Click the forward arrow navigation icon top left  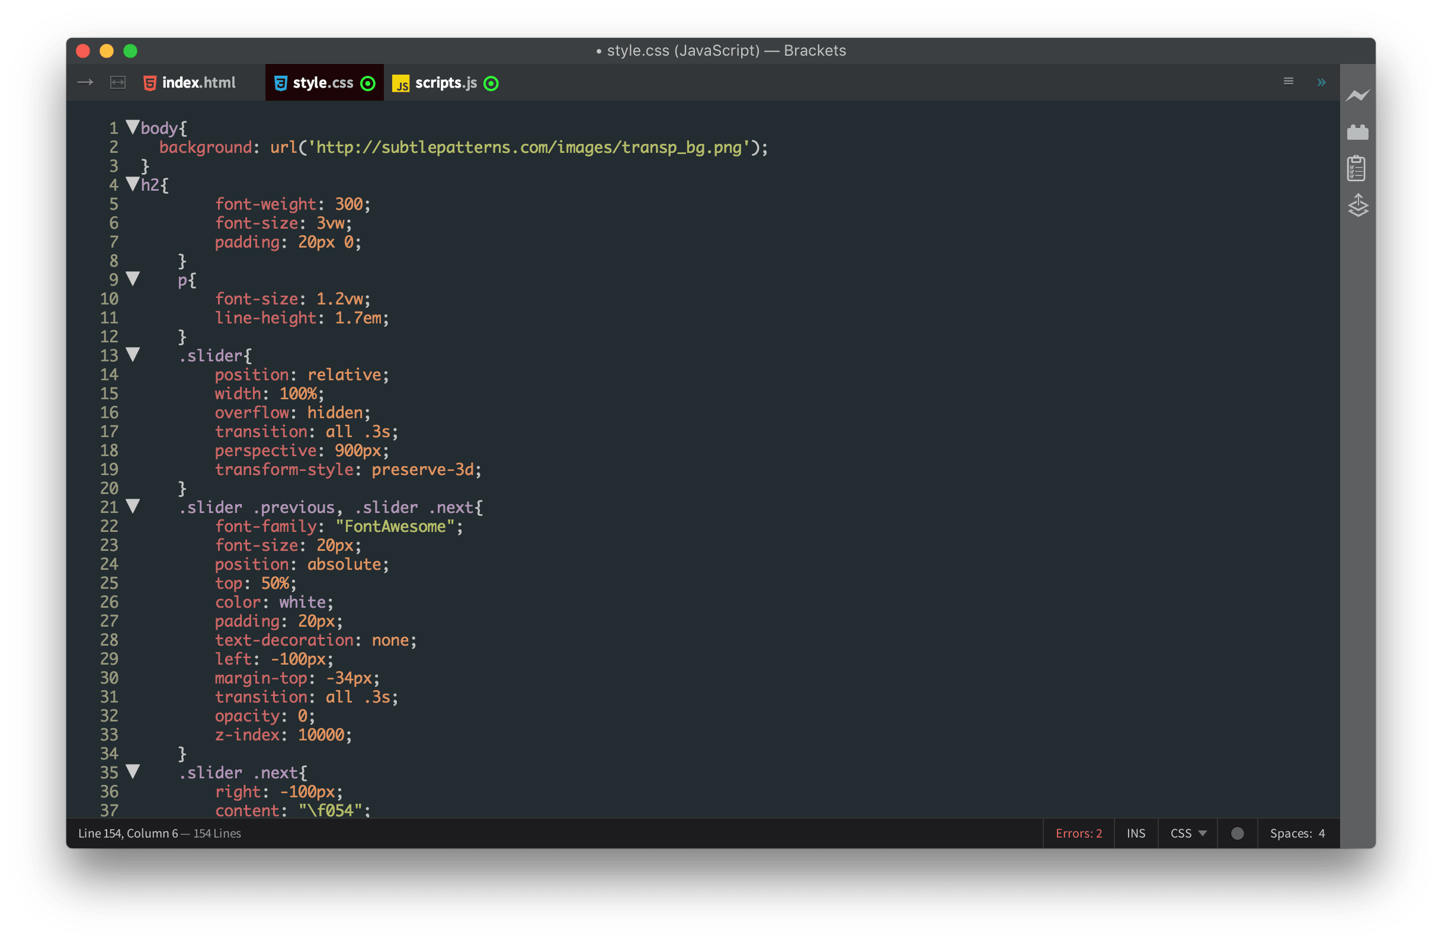(85, 82)
